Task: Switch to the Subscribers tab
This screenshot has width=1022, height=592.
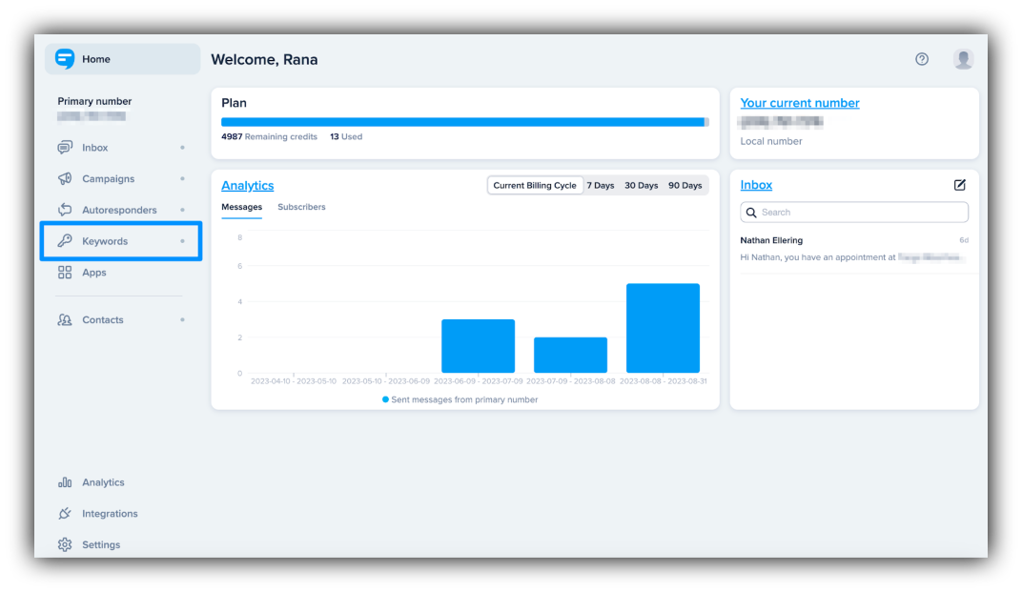Action: click(301, 207)
